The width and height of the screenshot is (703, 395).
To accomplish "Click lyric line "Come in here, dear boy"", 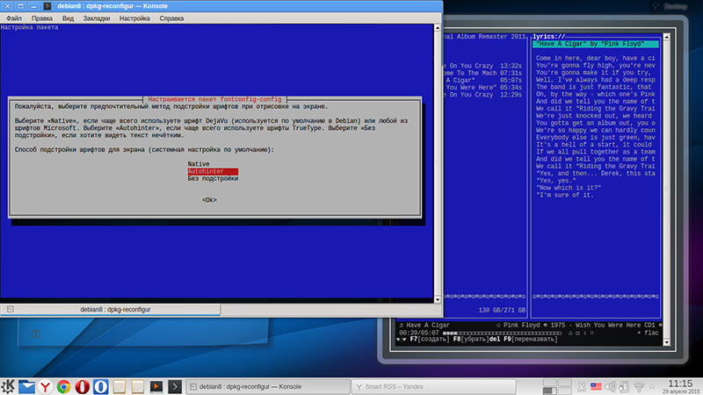I will (596, 58).
